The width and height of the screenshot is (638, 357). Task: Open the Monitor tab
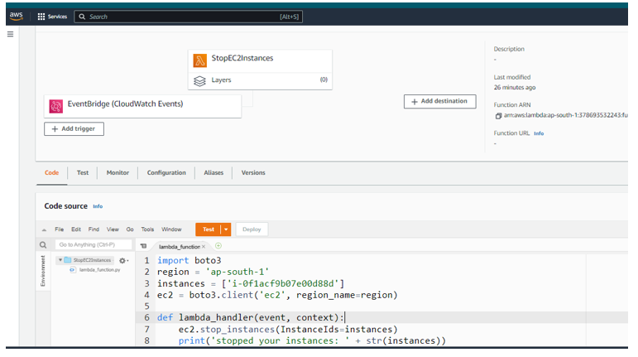(x=118, y=172)
